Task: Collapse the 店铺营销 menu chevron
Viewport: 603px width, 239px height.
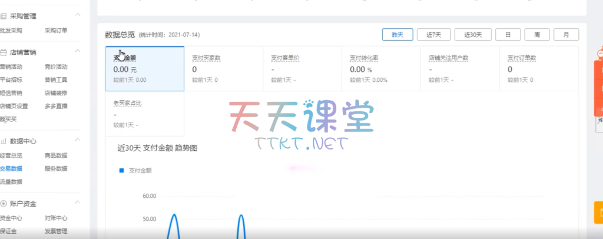Action: (x=77, y=52)
